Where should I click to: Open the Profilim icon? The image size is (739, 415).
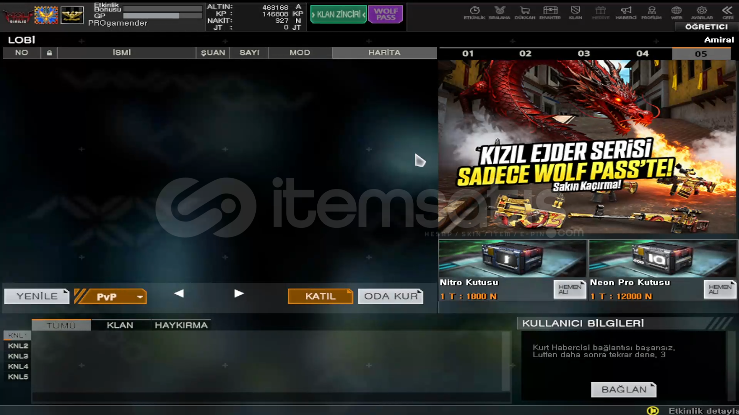click(x=651, y=12)
